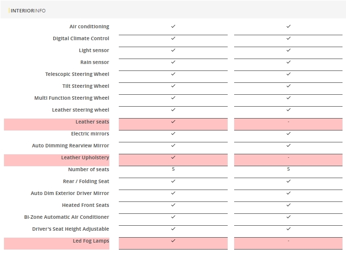The height and width of the screenshot is (259, 346).
Task: Click the Electric mirrors feature label
Action: coord(90,134)
